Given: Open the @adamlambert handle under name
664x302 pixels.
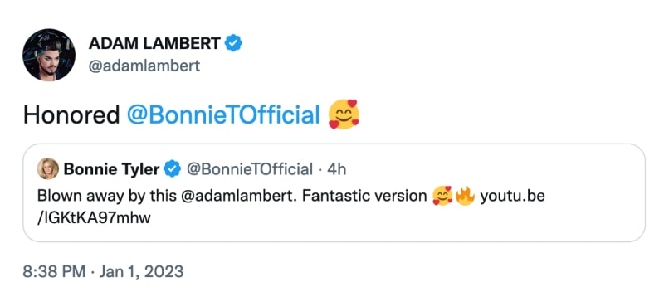Looking at the screenshot, I should coord(144,66).
